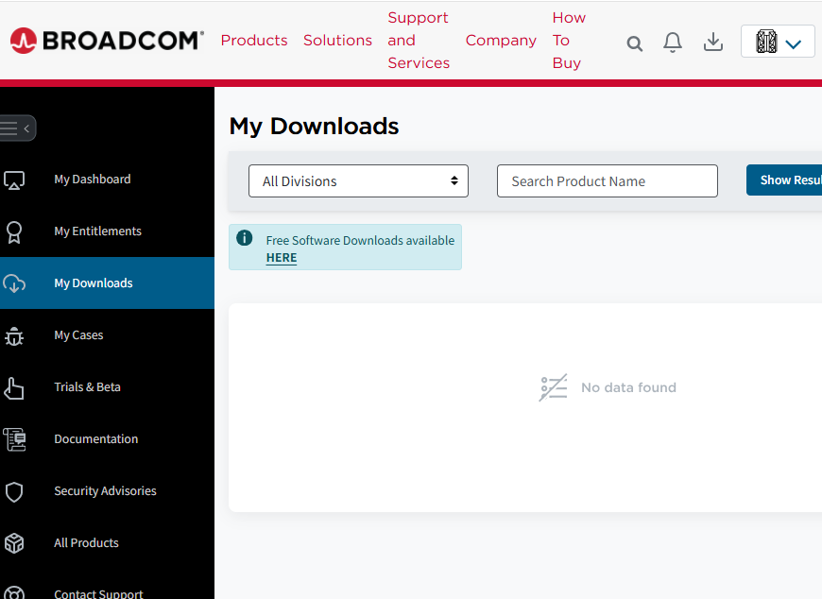
Task: Focus the Search Product Name field
Action: tap(608, 181)
